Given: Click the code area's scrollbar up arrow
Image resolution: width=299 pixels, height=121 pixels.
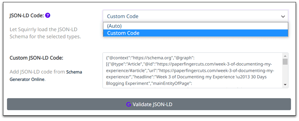Looking at the screenshot, I should pyautogui.click(x=285, y=56).
